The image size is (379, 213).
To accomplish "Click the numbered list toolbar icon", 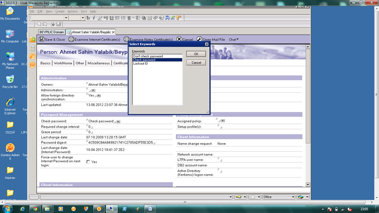I will coord(123,18).
